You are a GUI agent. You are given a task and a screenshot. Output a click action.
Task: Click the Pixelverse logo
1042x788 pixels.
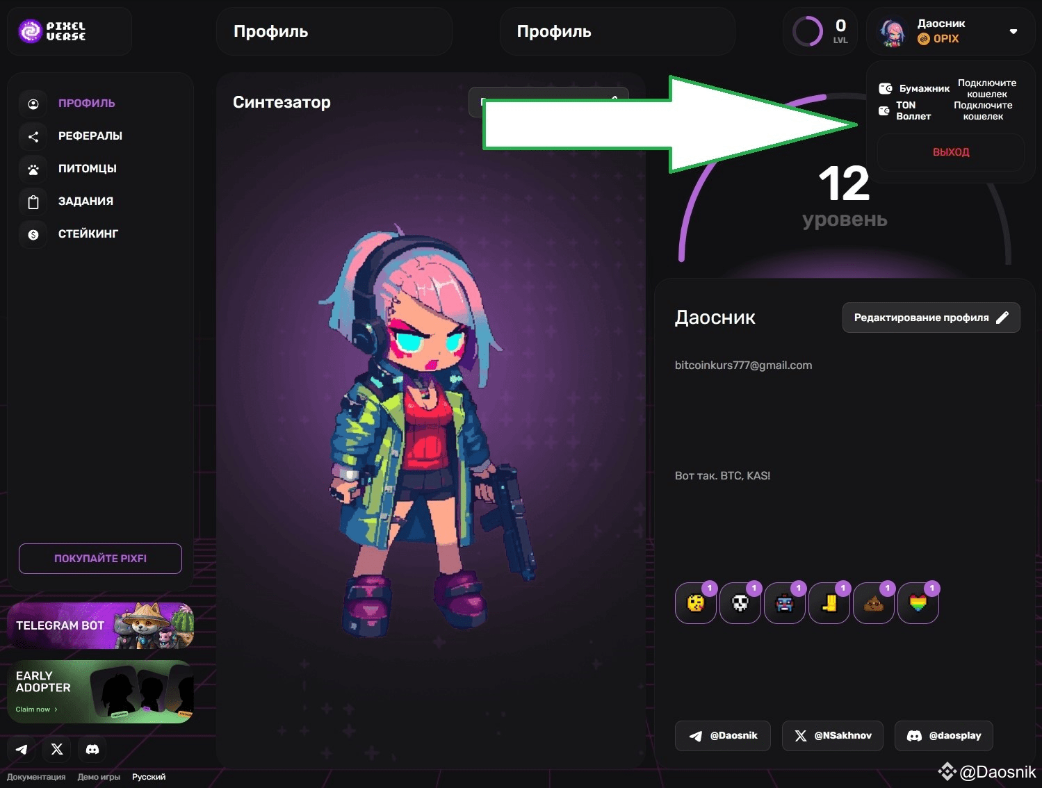pos(53,31)
